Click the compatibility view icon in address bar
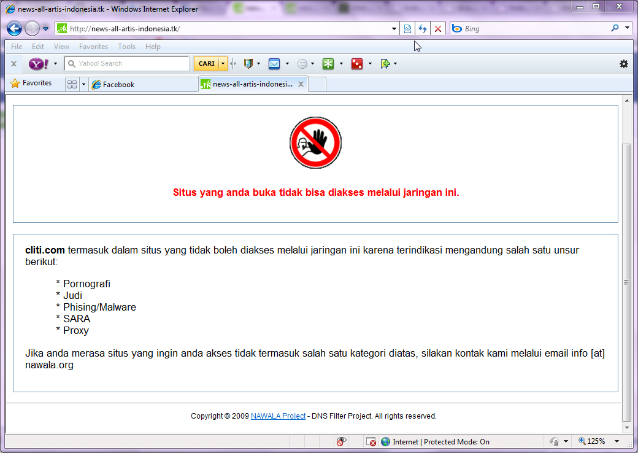Image resolution: width=638 pixels, height=453 pixels. (408, 28)
